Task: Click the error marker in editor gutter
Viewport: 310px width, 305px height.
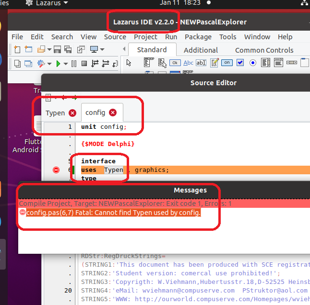Action: (56, 170)
